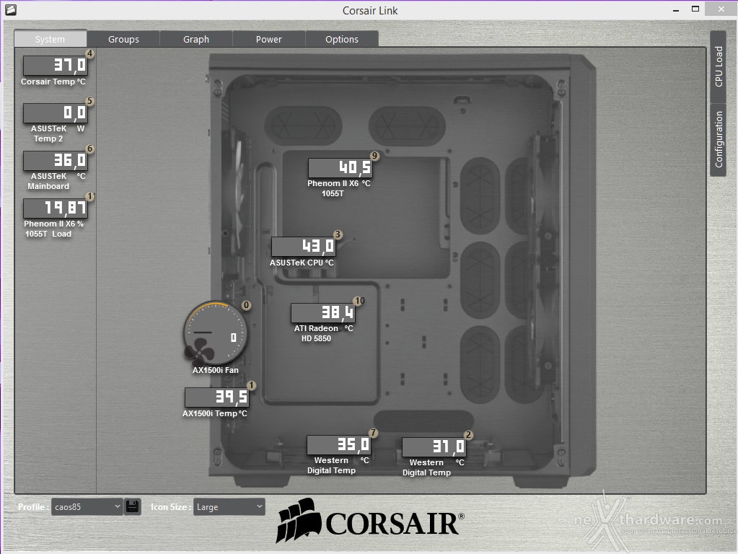Maximize the Corsair Link window
The height and width of the screenshot is (554, 738).
click(x=695, y=9)
